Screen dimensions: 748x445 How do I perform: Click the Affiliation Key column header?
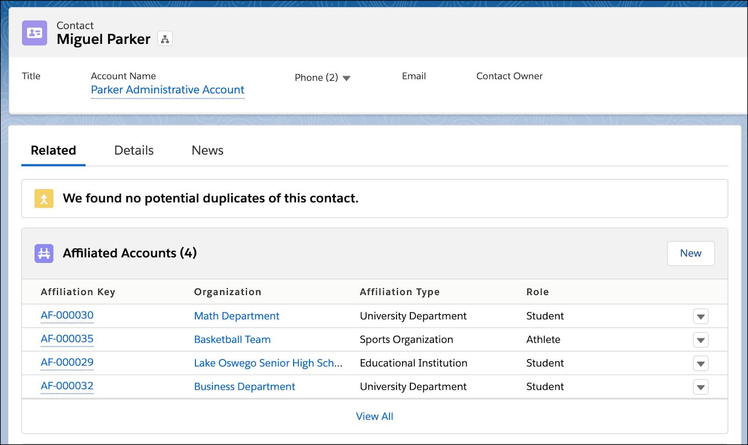(x=78, y=292)
